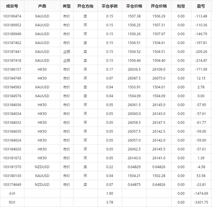
Task: Click the 开仓方向 column header
Action: coord(85,6)
